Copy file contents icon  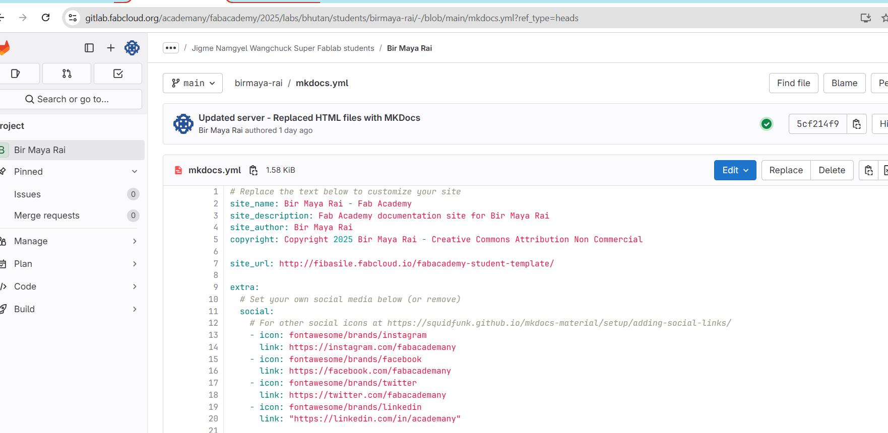click(868, 170)
